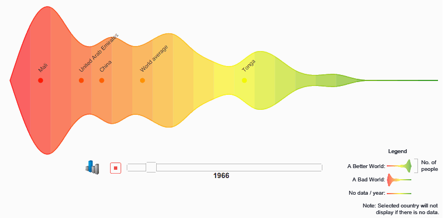The width and height of the screenshot is (443, 218).
Task: Select the Tonga yellow data dot
Action: click(245, 80)
